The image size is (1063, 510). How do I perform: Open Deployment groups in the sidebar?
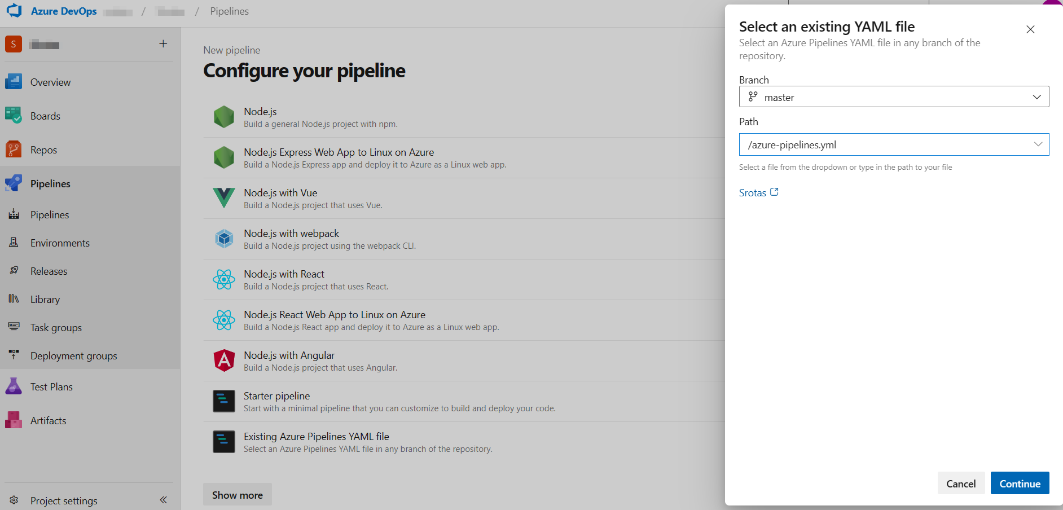pos(90,355)
